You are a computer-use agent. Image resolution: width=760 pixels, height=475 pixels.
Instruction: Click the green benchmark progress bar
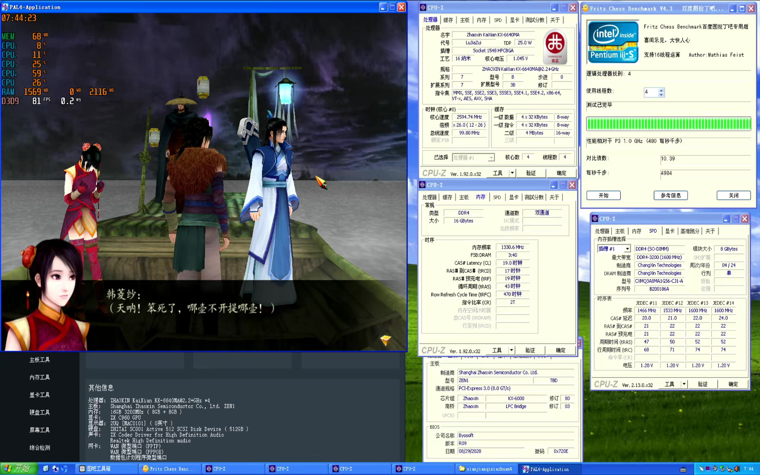coord(668,124)
